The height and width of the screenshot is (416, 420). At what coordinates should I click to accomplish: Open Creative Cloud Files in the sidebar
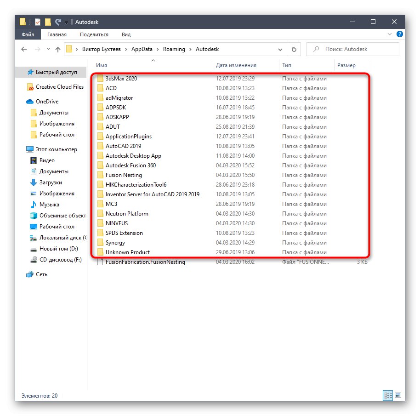pos(56,87)
